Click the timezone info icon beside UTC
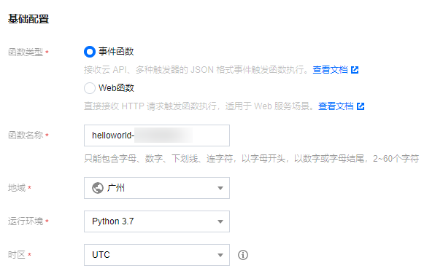 pos(243,255)
